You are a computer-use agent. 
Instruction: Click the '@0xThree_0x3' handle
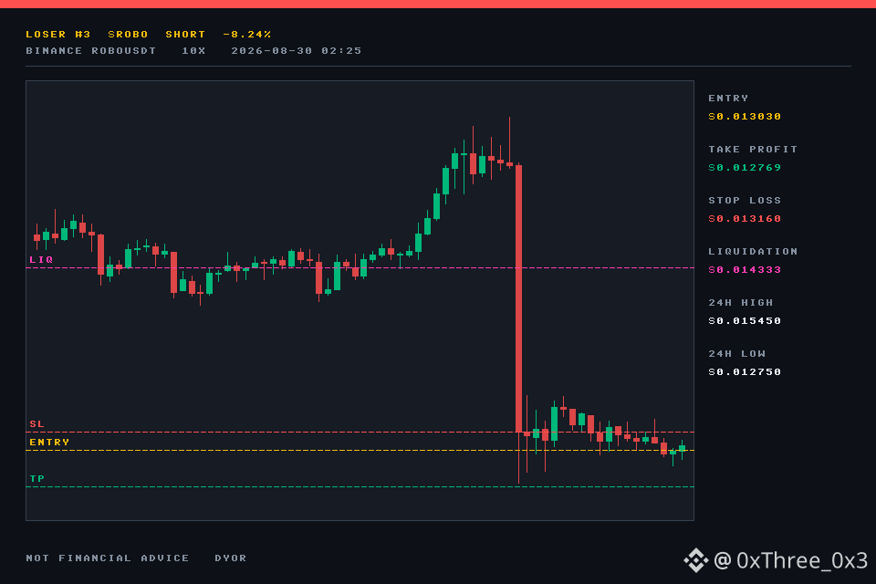(x=790, y=560)
